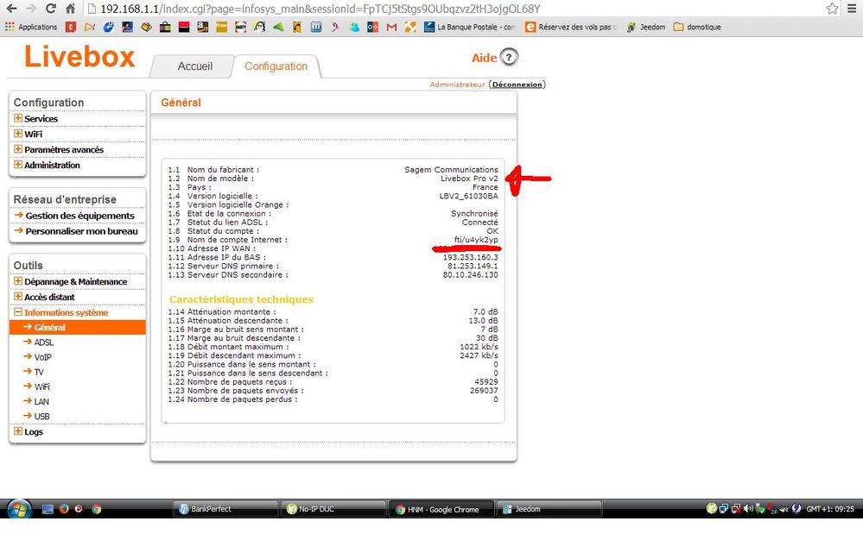Viewport: 863px width, 540px height.
Task: Click firmware value LBV2_61030BA
Action: click(x=469, y=196)
